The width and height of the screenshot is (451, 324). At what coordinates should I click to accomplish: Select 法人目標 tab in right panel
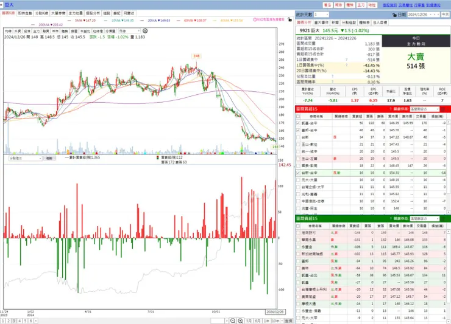click(x=380, y=22)
